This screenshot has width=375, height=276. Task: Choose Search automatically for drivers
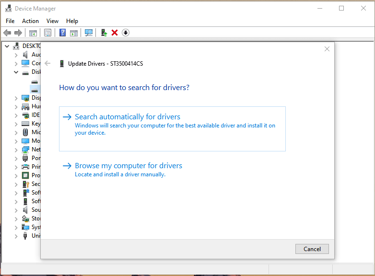pos(172,129)
